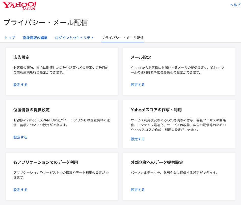Open 設定する for 位置情報の提供設定

click(20, 137)
